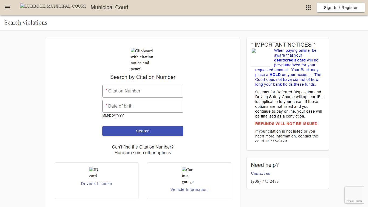The height and width of the screenshot is (207, 368).
Task: Click the Lubbock Municipal Court logo
Action: tap(53, 6)
